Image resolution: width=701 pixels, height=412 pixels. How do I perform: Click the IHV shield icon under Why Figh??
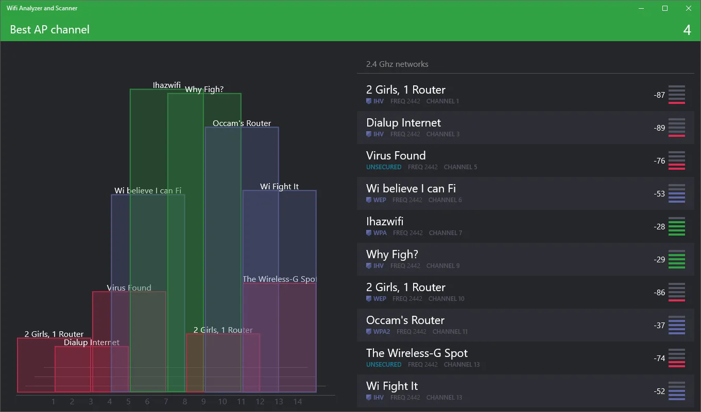369,266
